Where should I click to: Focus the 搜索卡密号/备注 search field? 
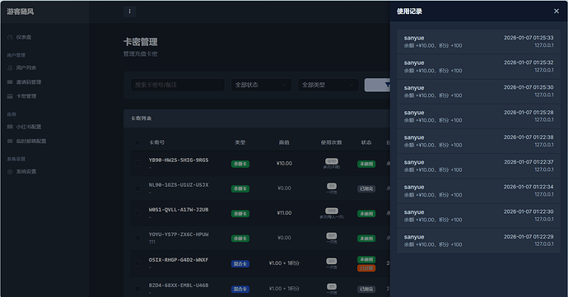click(178, 85)
